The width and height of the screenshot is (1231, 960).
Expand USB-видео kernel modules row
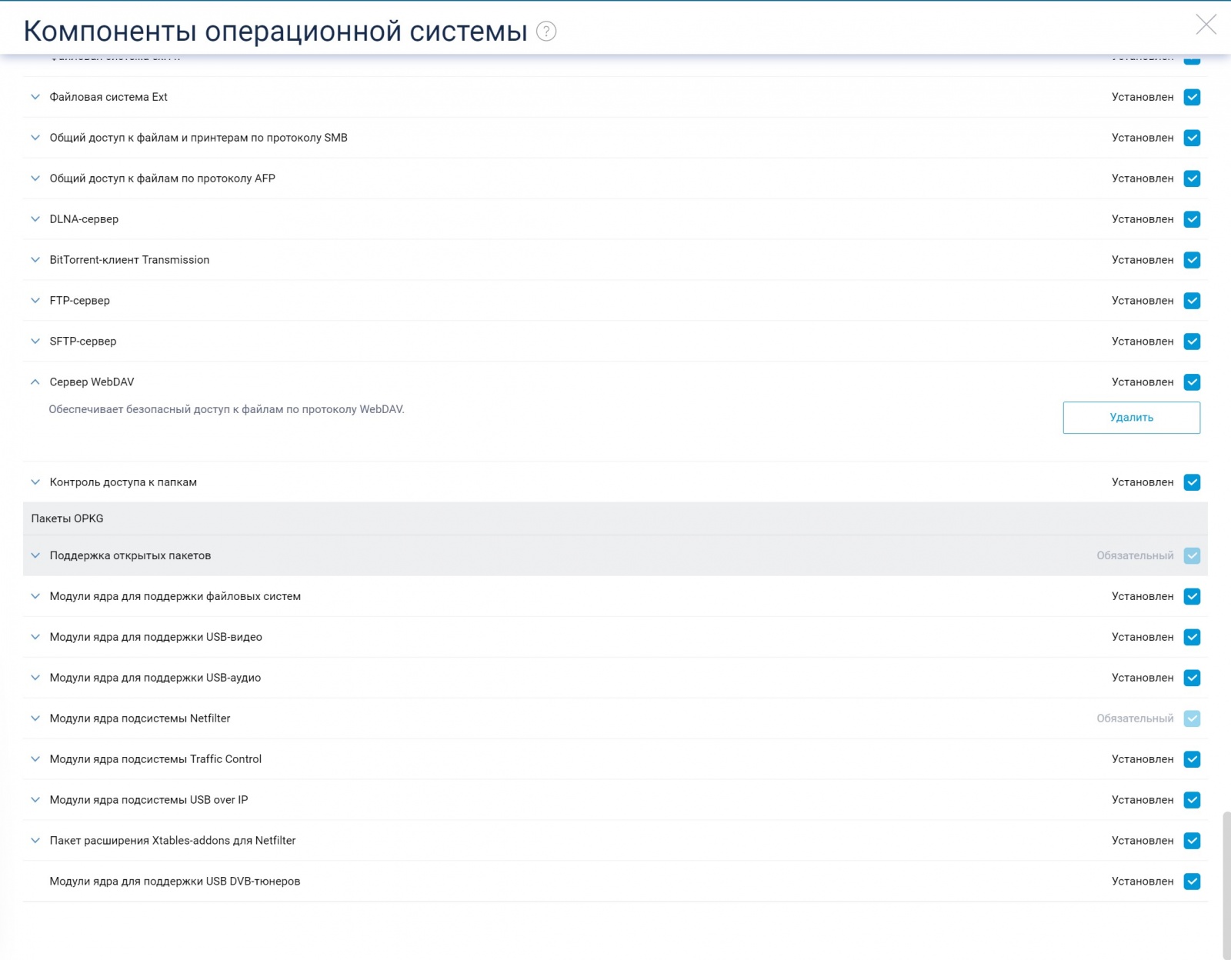tap(35, 637)
